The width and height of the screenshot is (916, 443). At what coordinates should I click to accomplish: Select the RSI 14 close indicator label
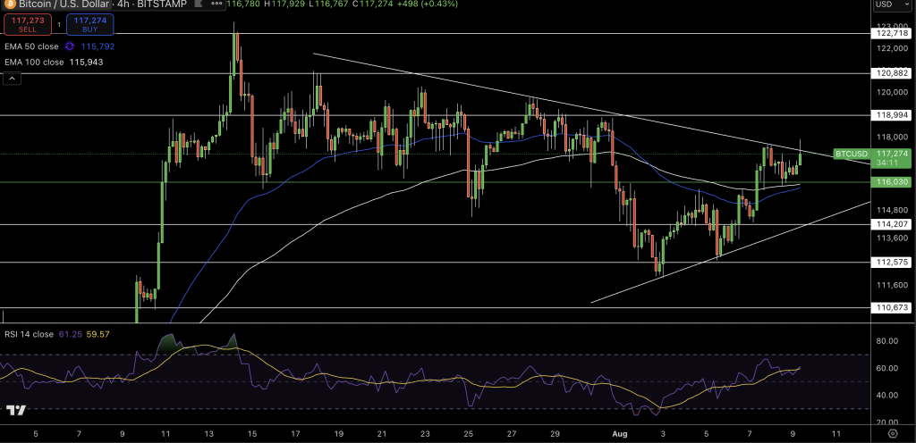coord(30,334)
